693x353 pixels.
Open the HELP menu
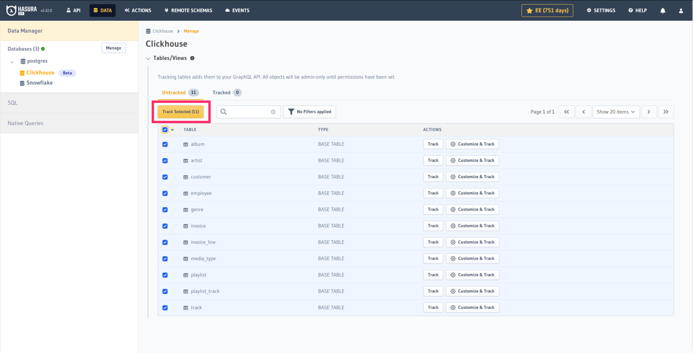[637, 10]
